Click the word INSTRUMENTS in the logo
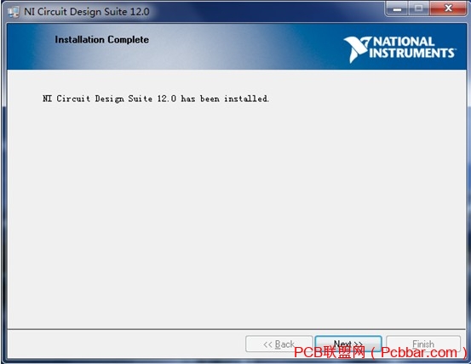471x364 pixels. [411, 53]
